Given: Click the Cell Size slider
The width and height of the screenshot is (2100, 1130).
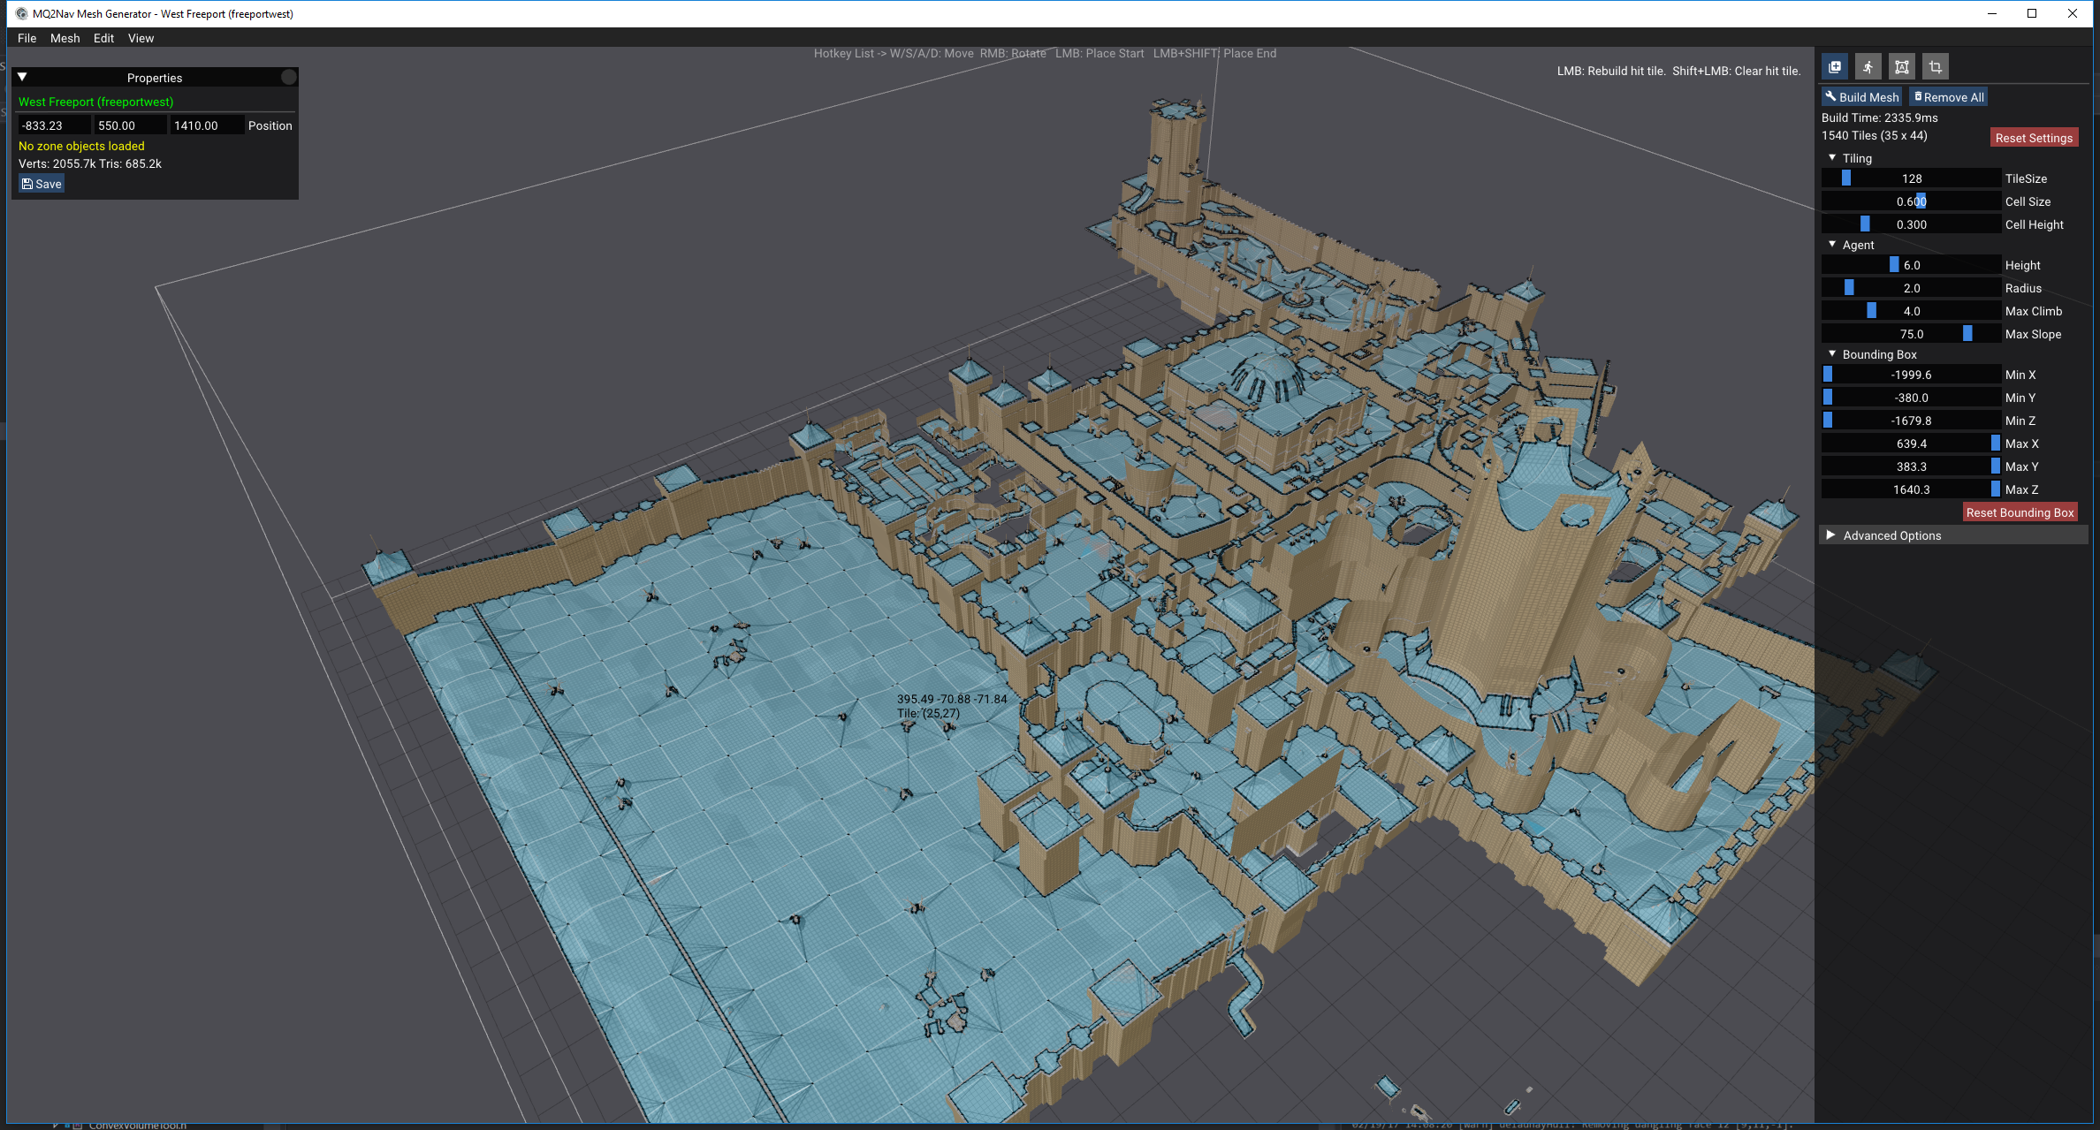Looking at the screenshot, I should [x=1911, y=201].
